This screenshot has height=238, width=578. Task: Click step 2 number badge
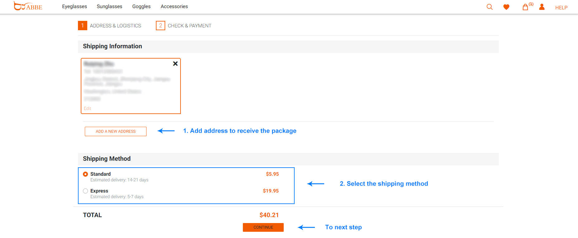click(160, 26)
